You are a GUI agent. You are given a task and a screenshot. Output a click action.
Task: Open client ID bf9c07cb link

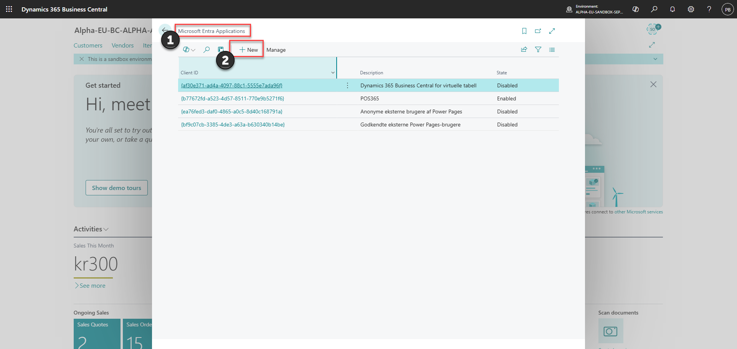point(233,125)
